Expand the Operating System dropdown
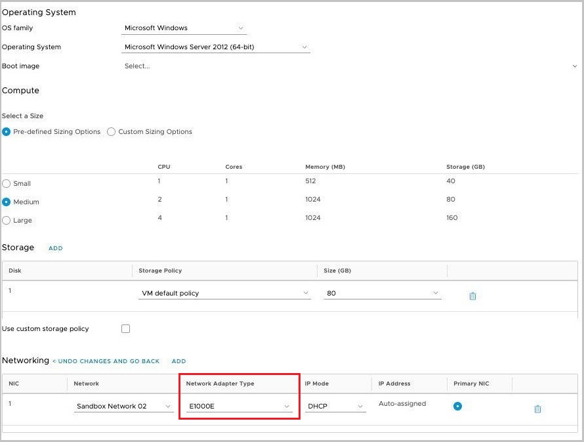Viewport: 584px width, 442px height. coord(217,47)
